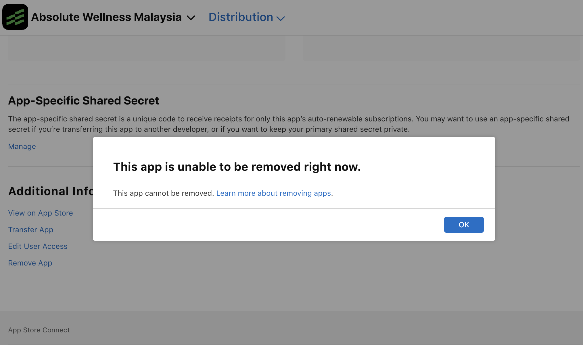Open the Distribution menu label
The height and width of the screenshot is (345, 583).
[x=241, y=17]
